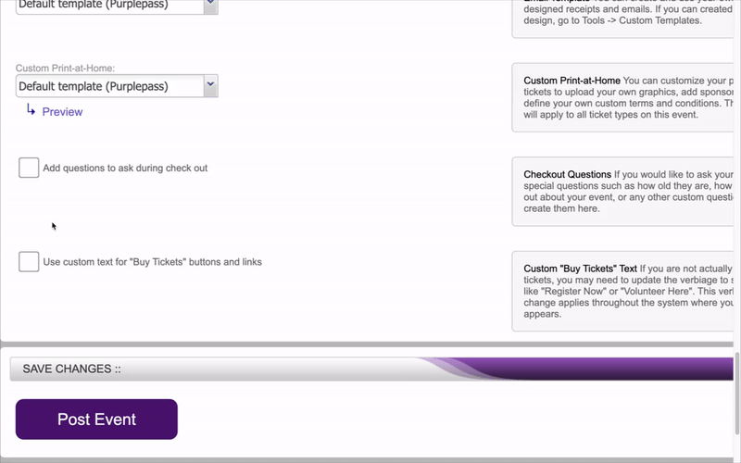The width and height of the screenshot is (741, 463).
Task: Tick the custom "Buy Tickets" text checkbox
Action: pyautogui.click(x=29, y=261)
